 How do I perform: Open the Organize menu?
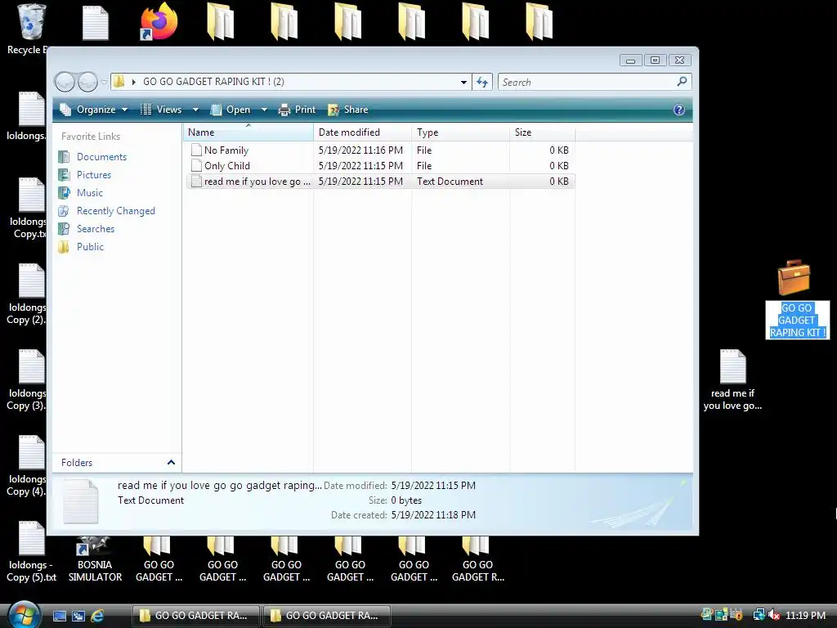[x=93, y=110]
